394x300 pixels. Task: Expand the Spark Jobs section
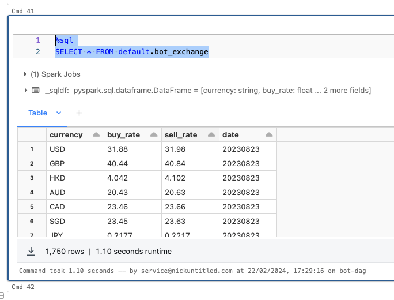pyautogui.click(x=25, y=74)
